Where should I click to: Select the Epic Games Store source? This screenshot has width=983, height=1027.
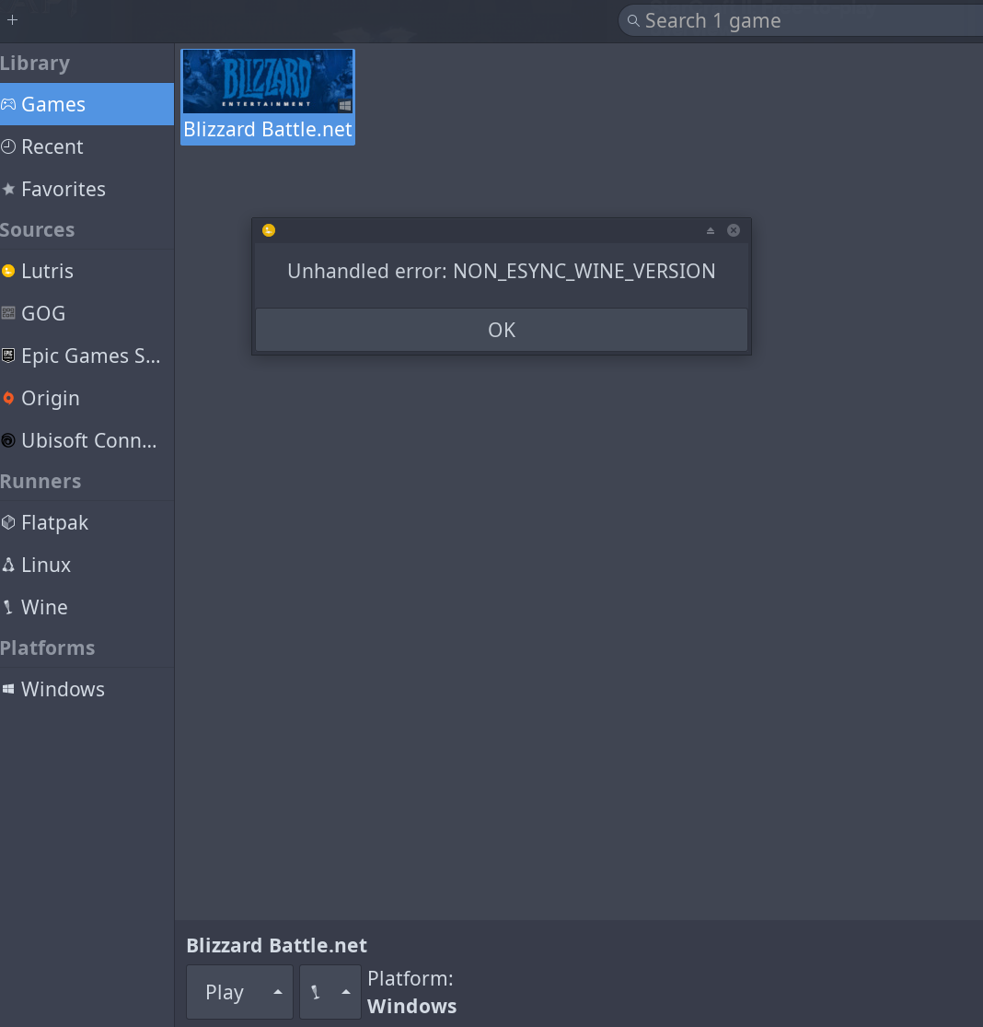point(87,356)
